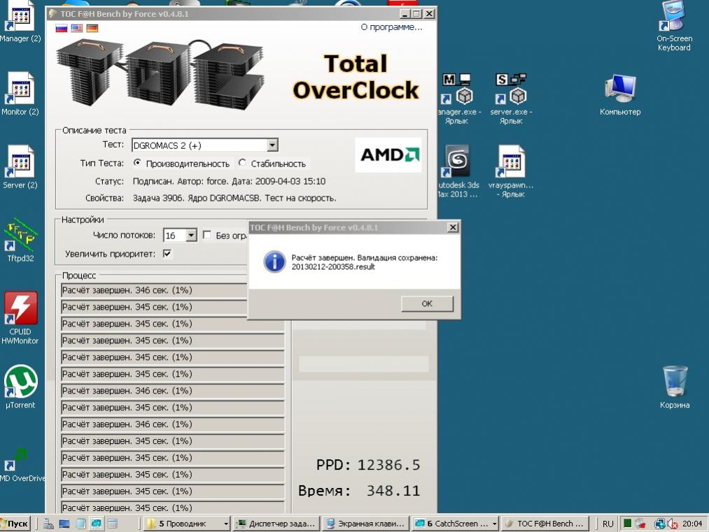Open the Monitor (2) desktop shortcut
The height and width of the screenshot is (532, 709).
(20, 94)
